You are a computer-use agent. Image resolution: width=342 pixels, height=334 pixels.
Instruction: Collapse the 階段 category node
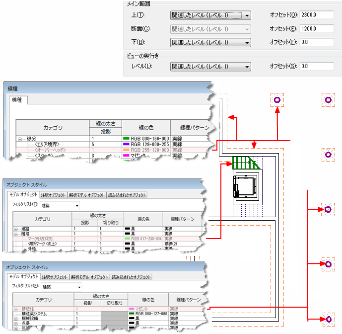coord(16,234)
